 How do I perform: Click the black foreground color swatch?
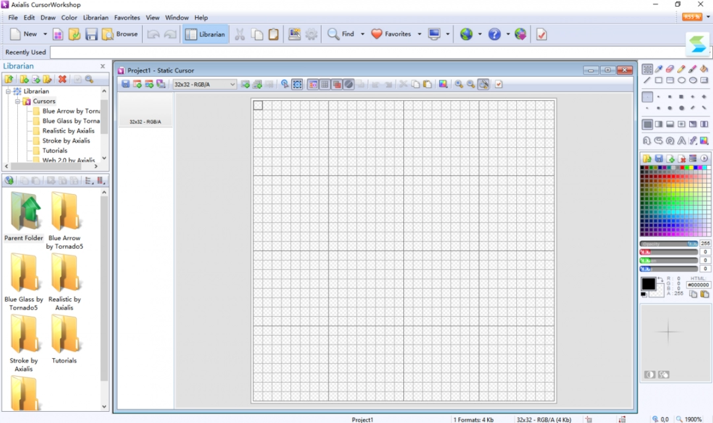pyautogui.click(x=648, y=284)
